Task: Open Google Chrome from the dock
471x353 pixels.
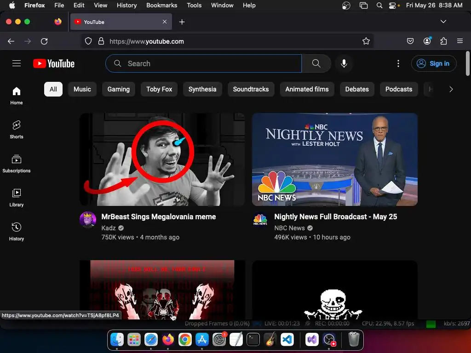Action: click(185, 340)
